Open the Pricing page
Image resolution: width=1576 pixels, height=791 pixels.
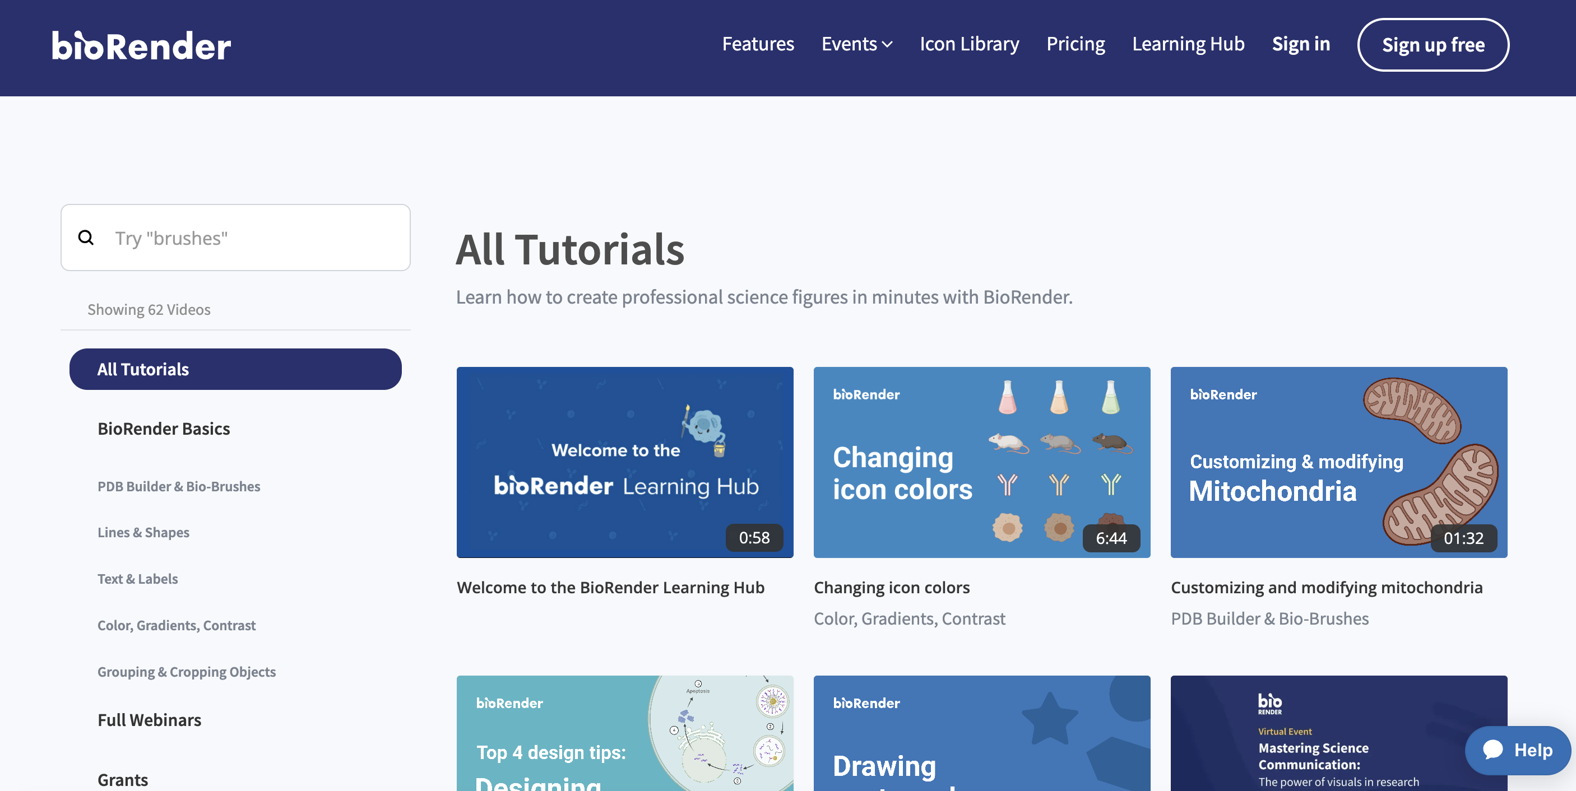1075,44
